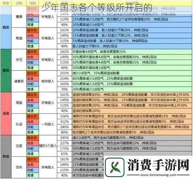Select the 吴国 faction cell

pos(6,113)
